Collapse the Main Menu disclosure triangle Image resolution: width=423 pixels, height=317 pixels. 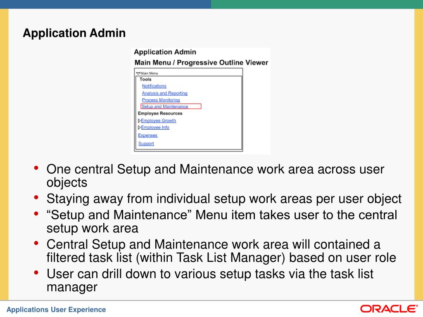[x=138, y=73]
